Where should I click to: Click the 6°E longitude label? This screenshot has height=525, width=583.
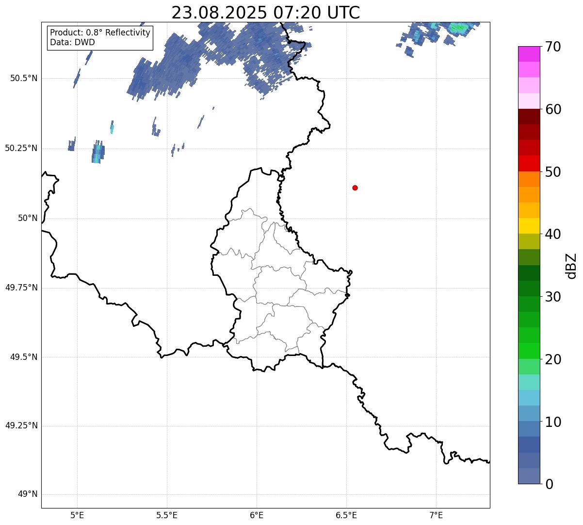tap(257, 515)
